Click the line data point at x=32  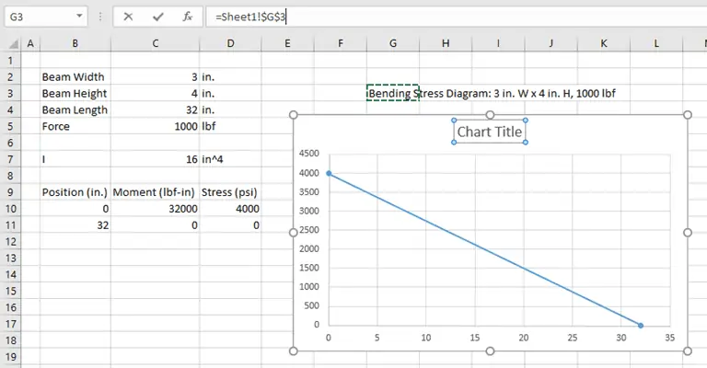coord(641,325)
